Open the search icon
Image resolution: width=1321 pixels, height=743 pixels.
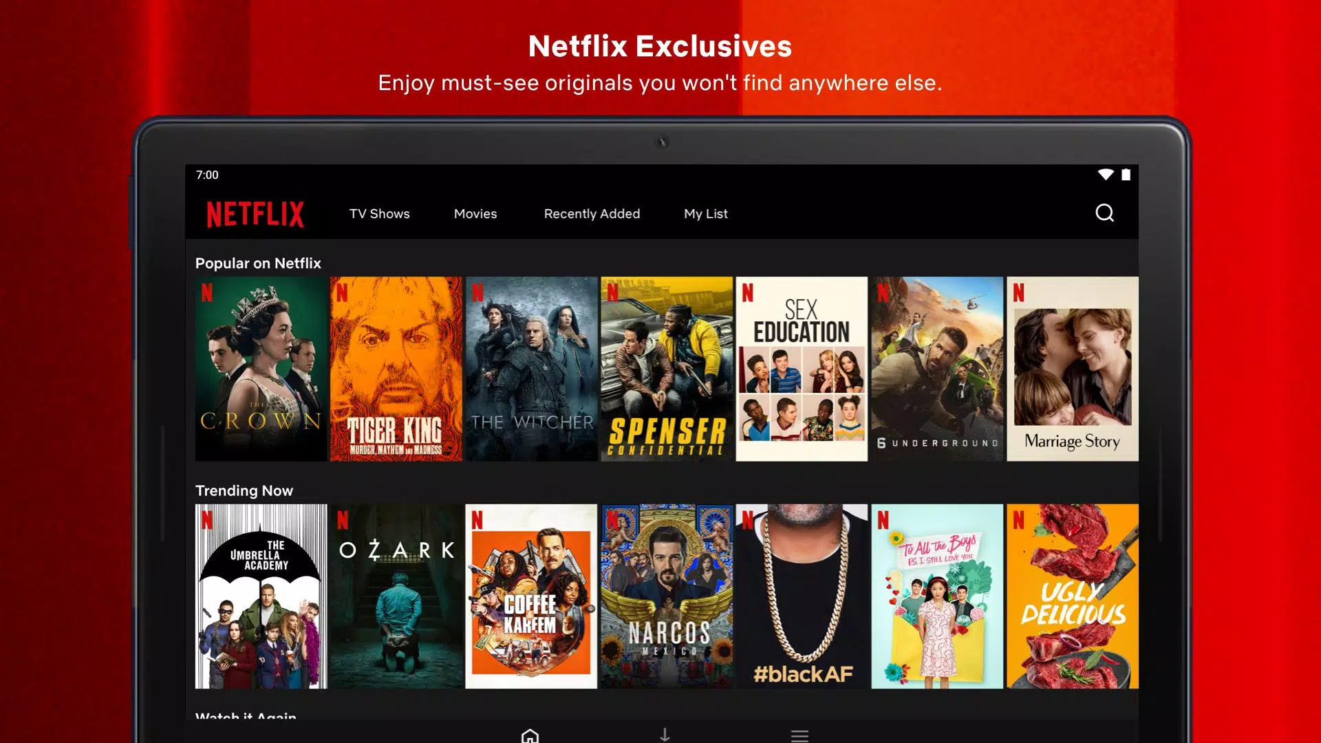tap(1106, 213)
